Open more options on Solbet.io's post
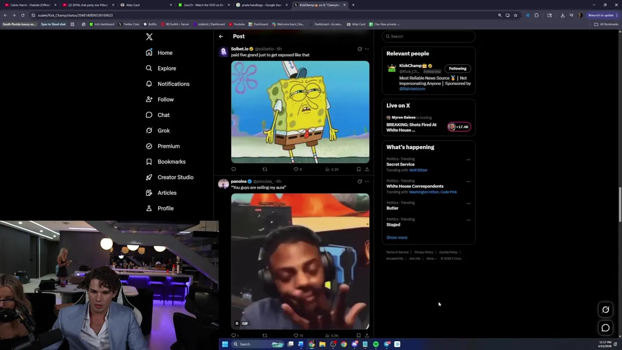This screenshot has height=350, width=622. click(x=367, y=49)
